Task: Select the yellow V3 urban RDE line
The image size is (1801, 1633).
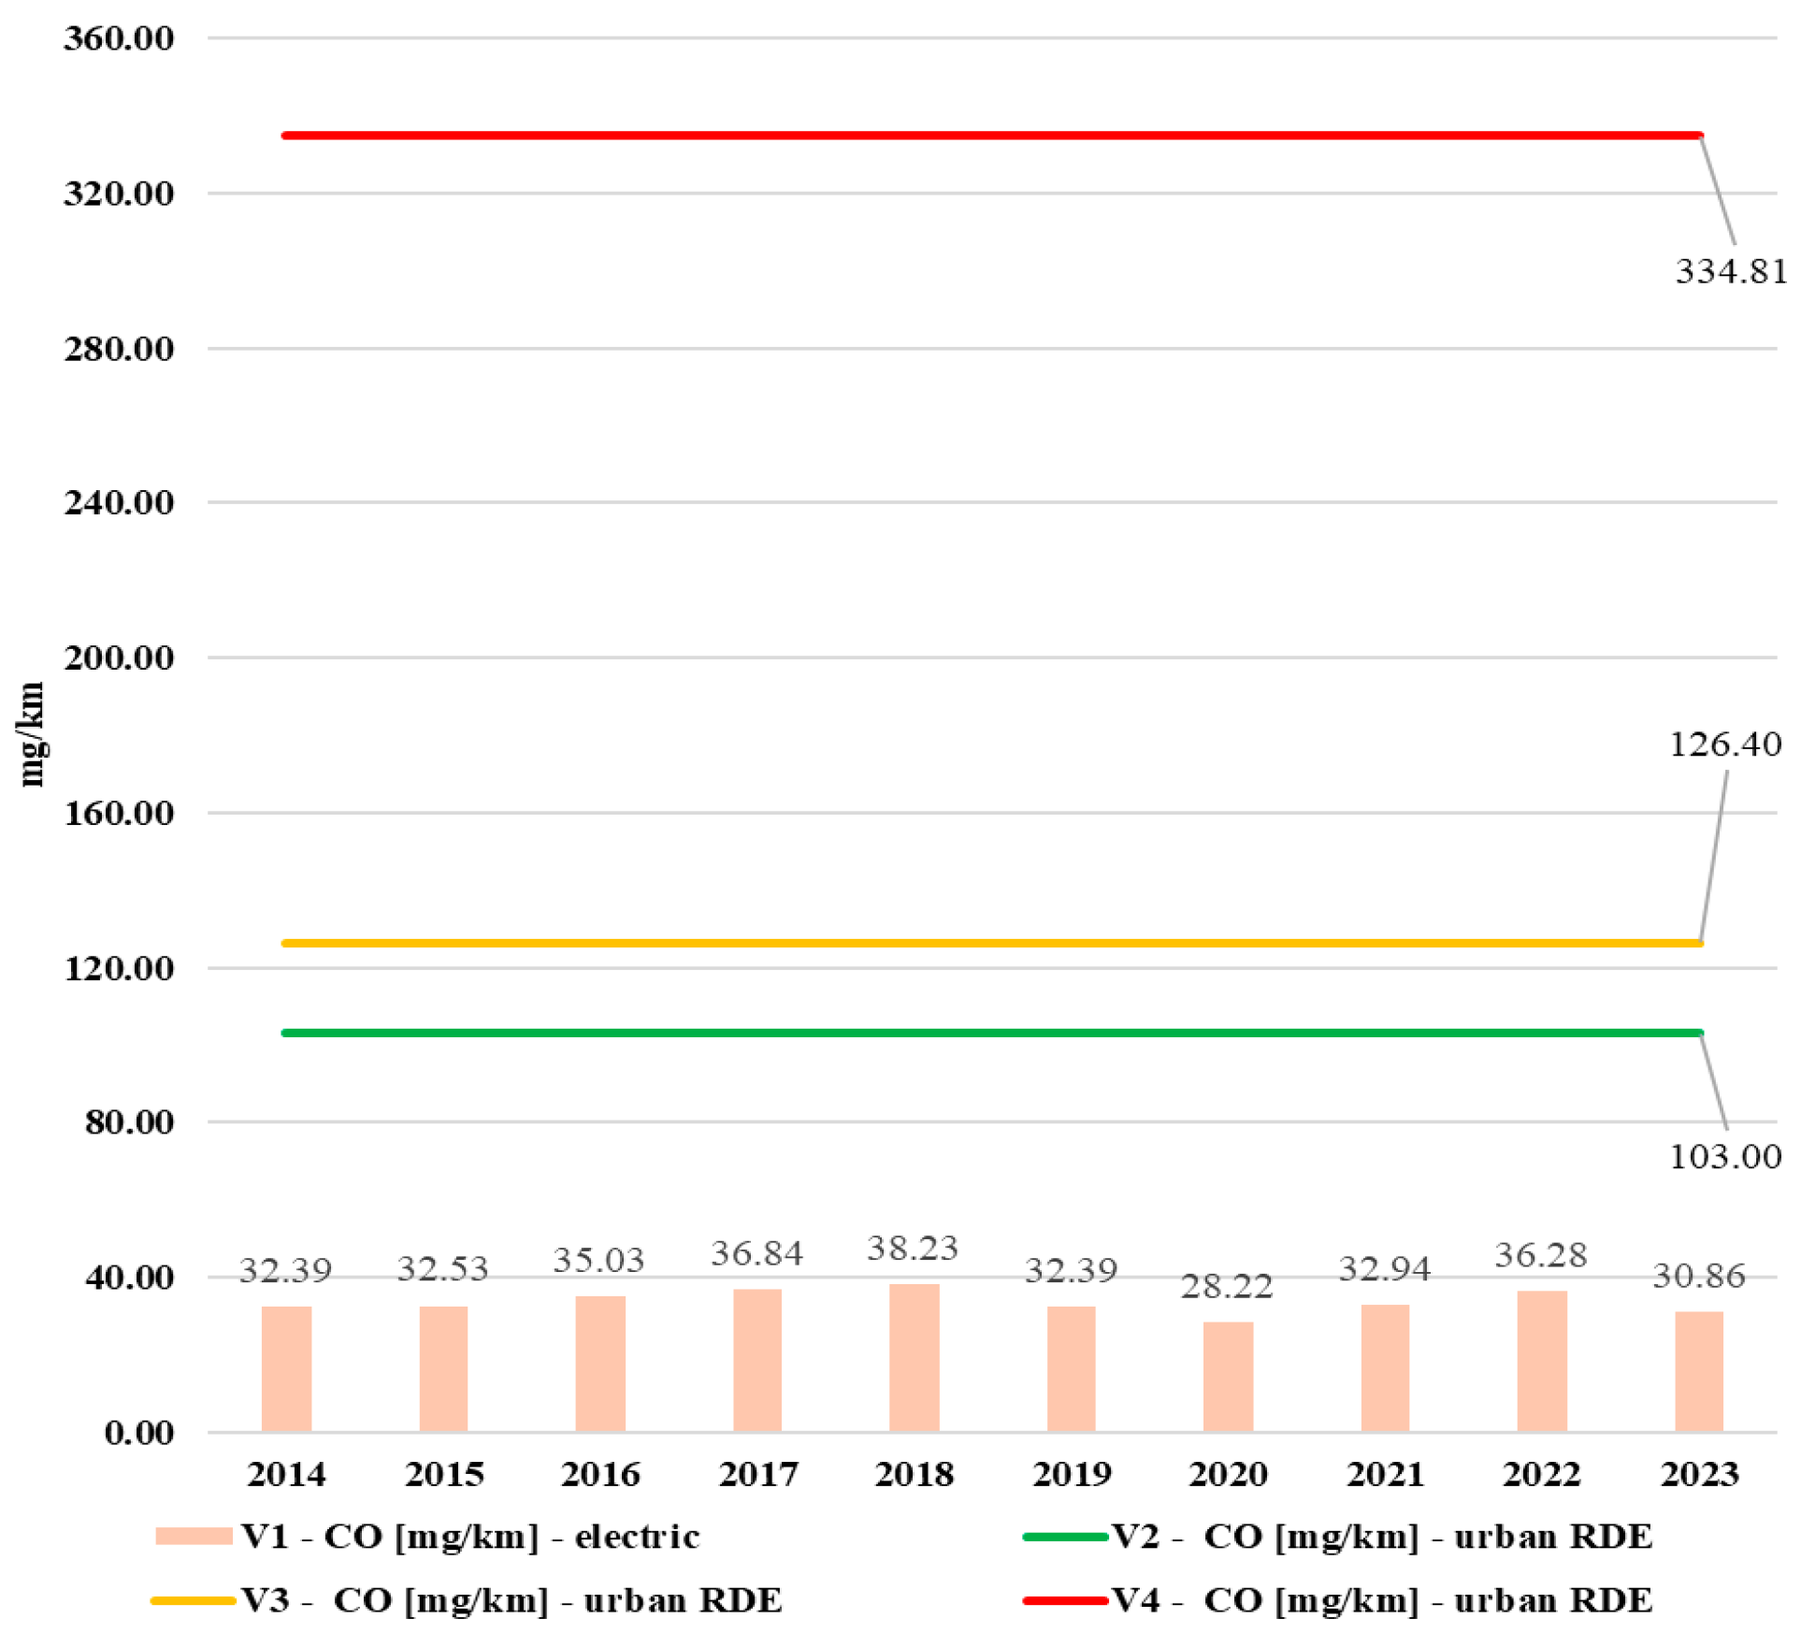Action: pyautogui.click(x=991, y=943)
